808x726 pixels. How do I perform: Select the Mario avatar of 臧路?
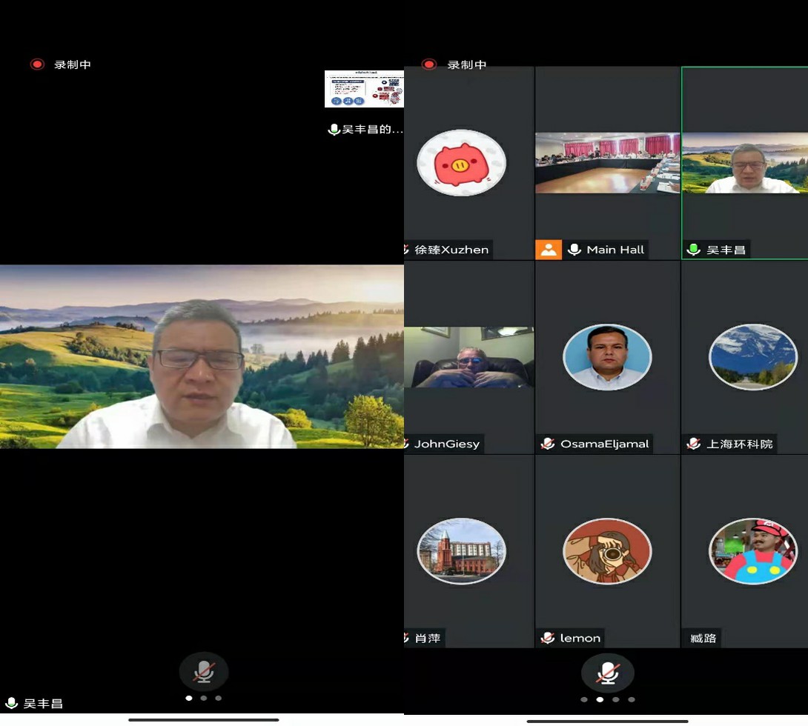point(753,551)
